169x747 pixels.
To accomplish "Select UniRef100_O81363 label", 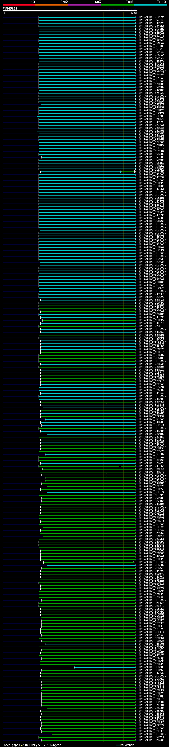I will tap(151, 78).
